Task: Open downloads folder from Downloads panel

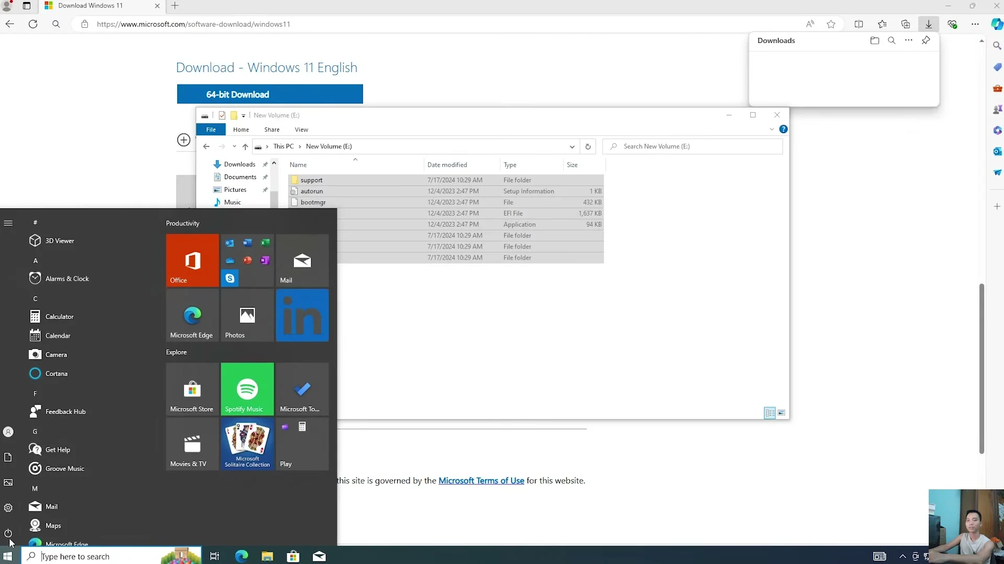Action: 875,41
